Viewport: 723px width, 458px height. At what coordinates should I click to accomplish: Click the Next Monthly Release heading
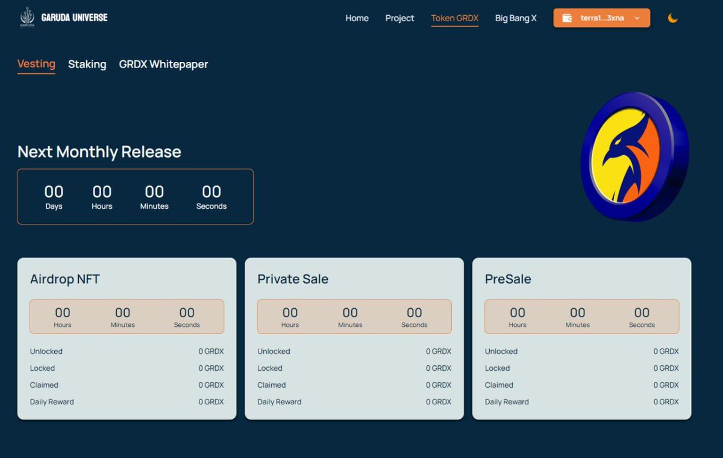[x=99, y=152]
